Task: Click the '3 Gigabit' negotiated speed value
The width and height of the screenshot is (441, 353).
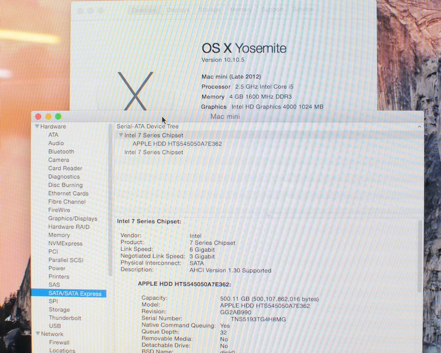Action: pos(202,256)
